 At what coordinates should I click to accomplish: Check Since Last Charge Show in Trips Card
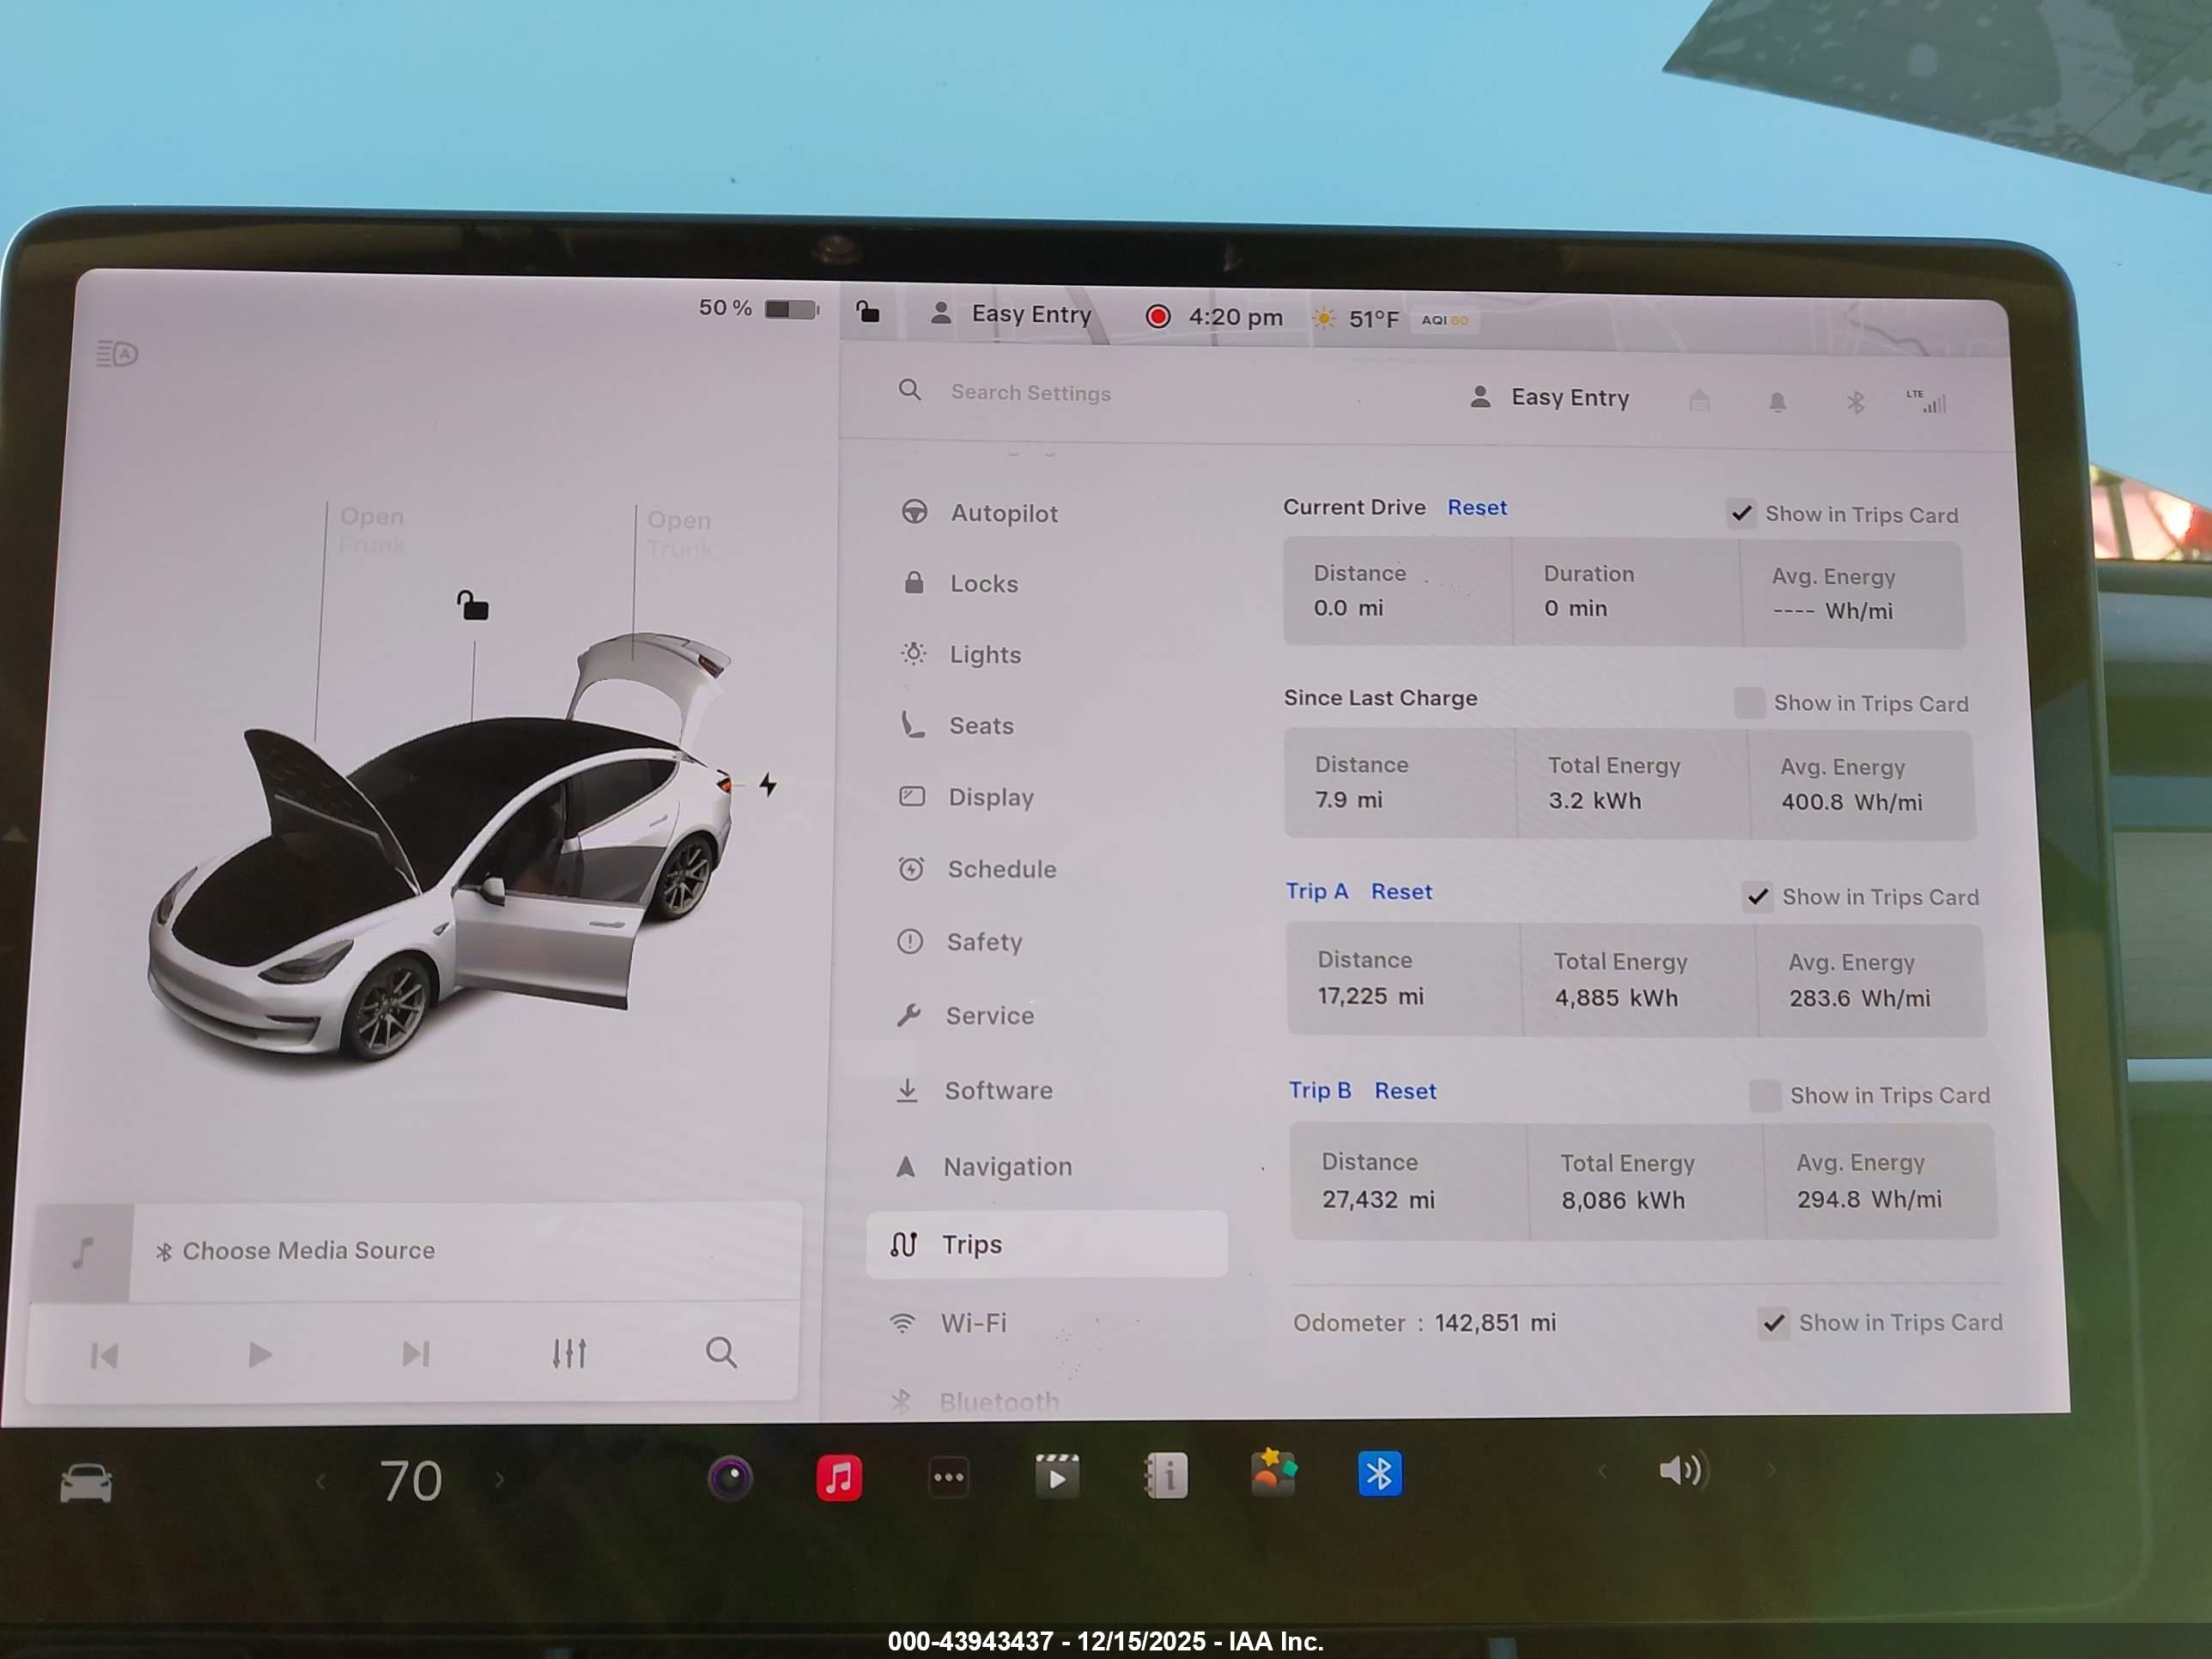click(1749, 703)
